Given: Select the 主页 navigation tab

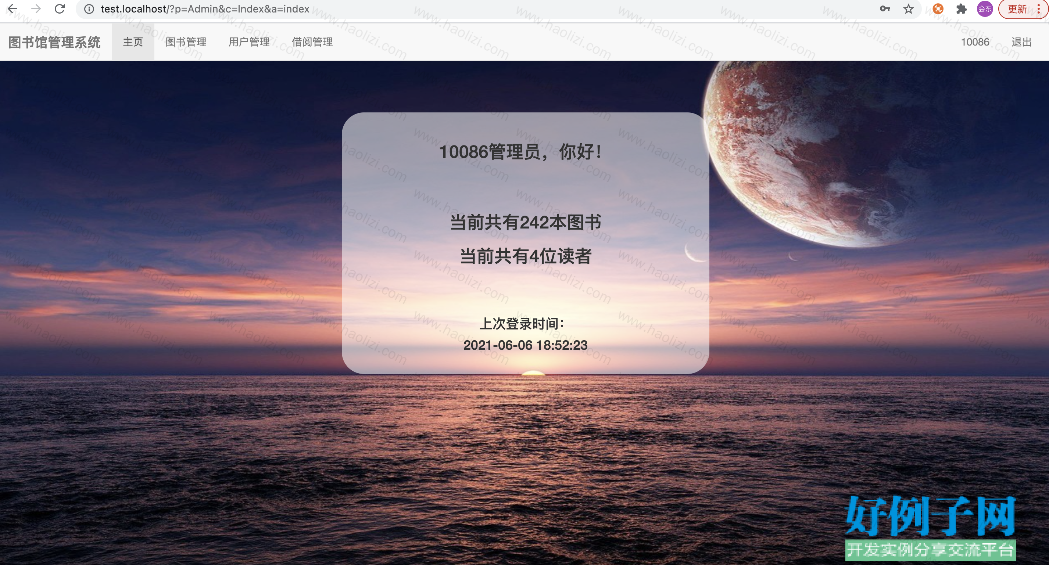Looking at the screenshot, I should pyautogui.click(x=133, y=42).
